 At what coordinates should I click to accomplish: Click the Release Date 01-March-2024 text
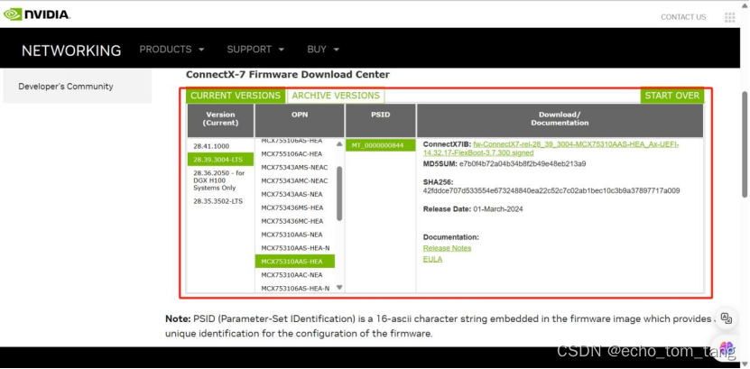click(473, 209)
